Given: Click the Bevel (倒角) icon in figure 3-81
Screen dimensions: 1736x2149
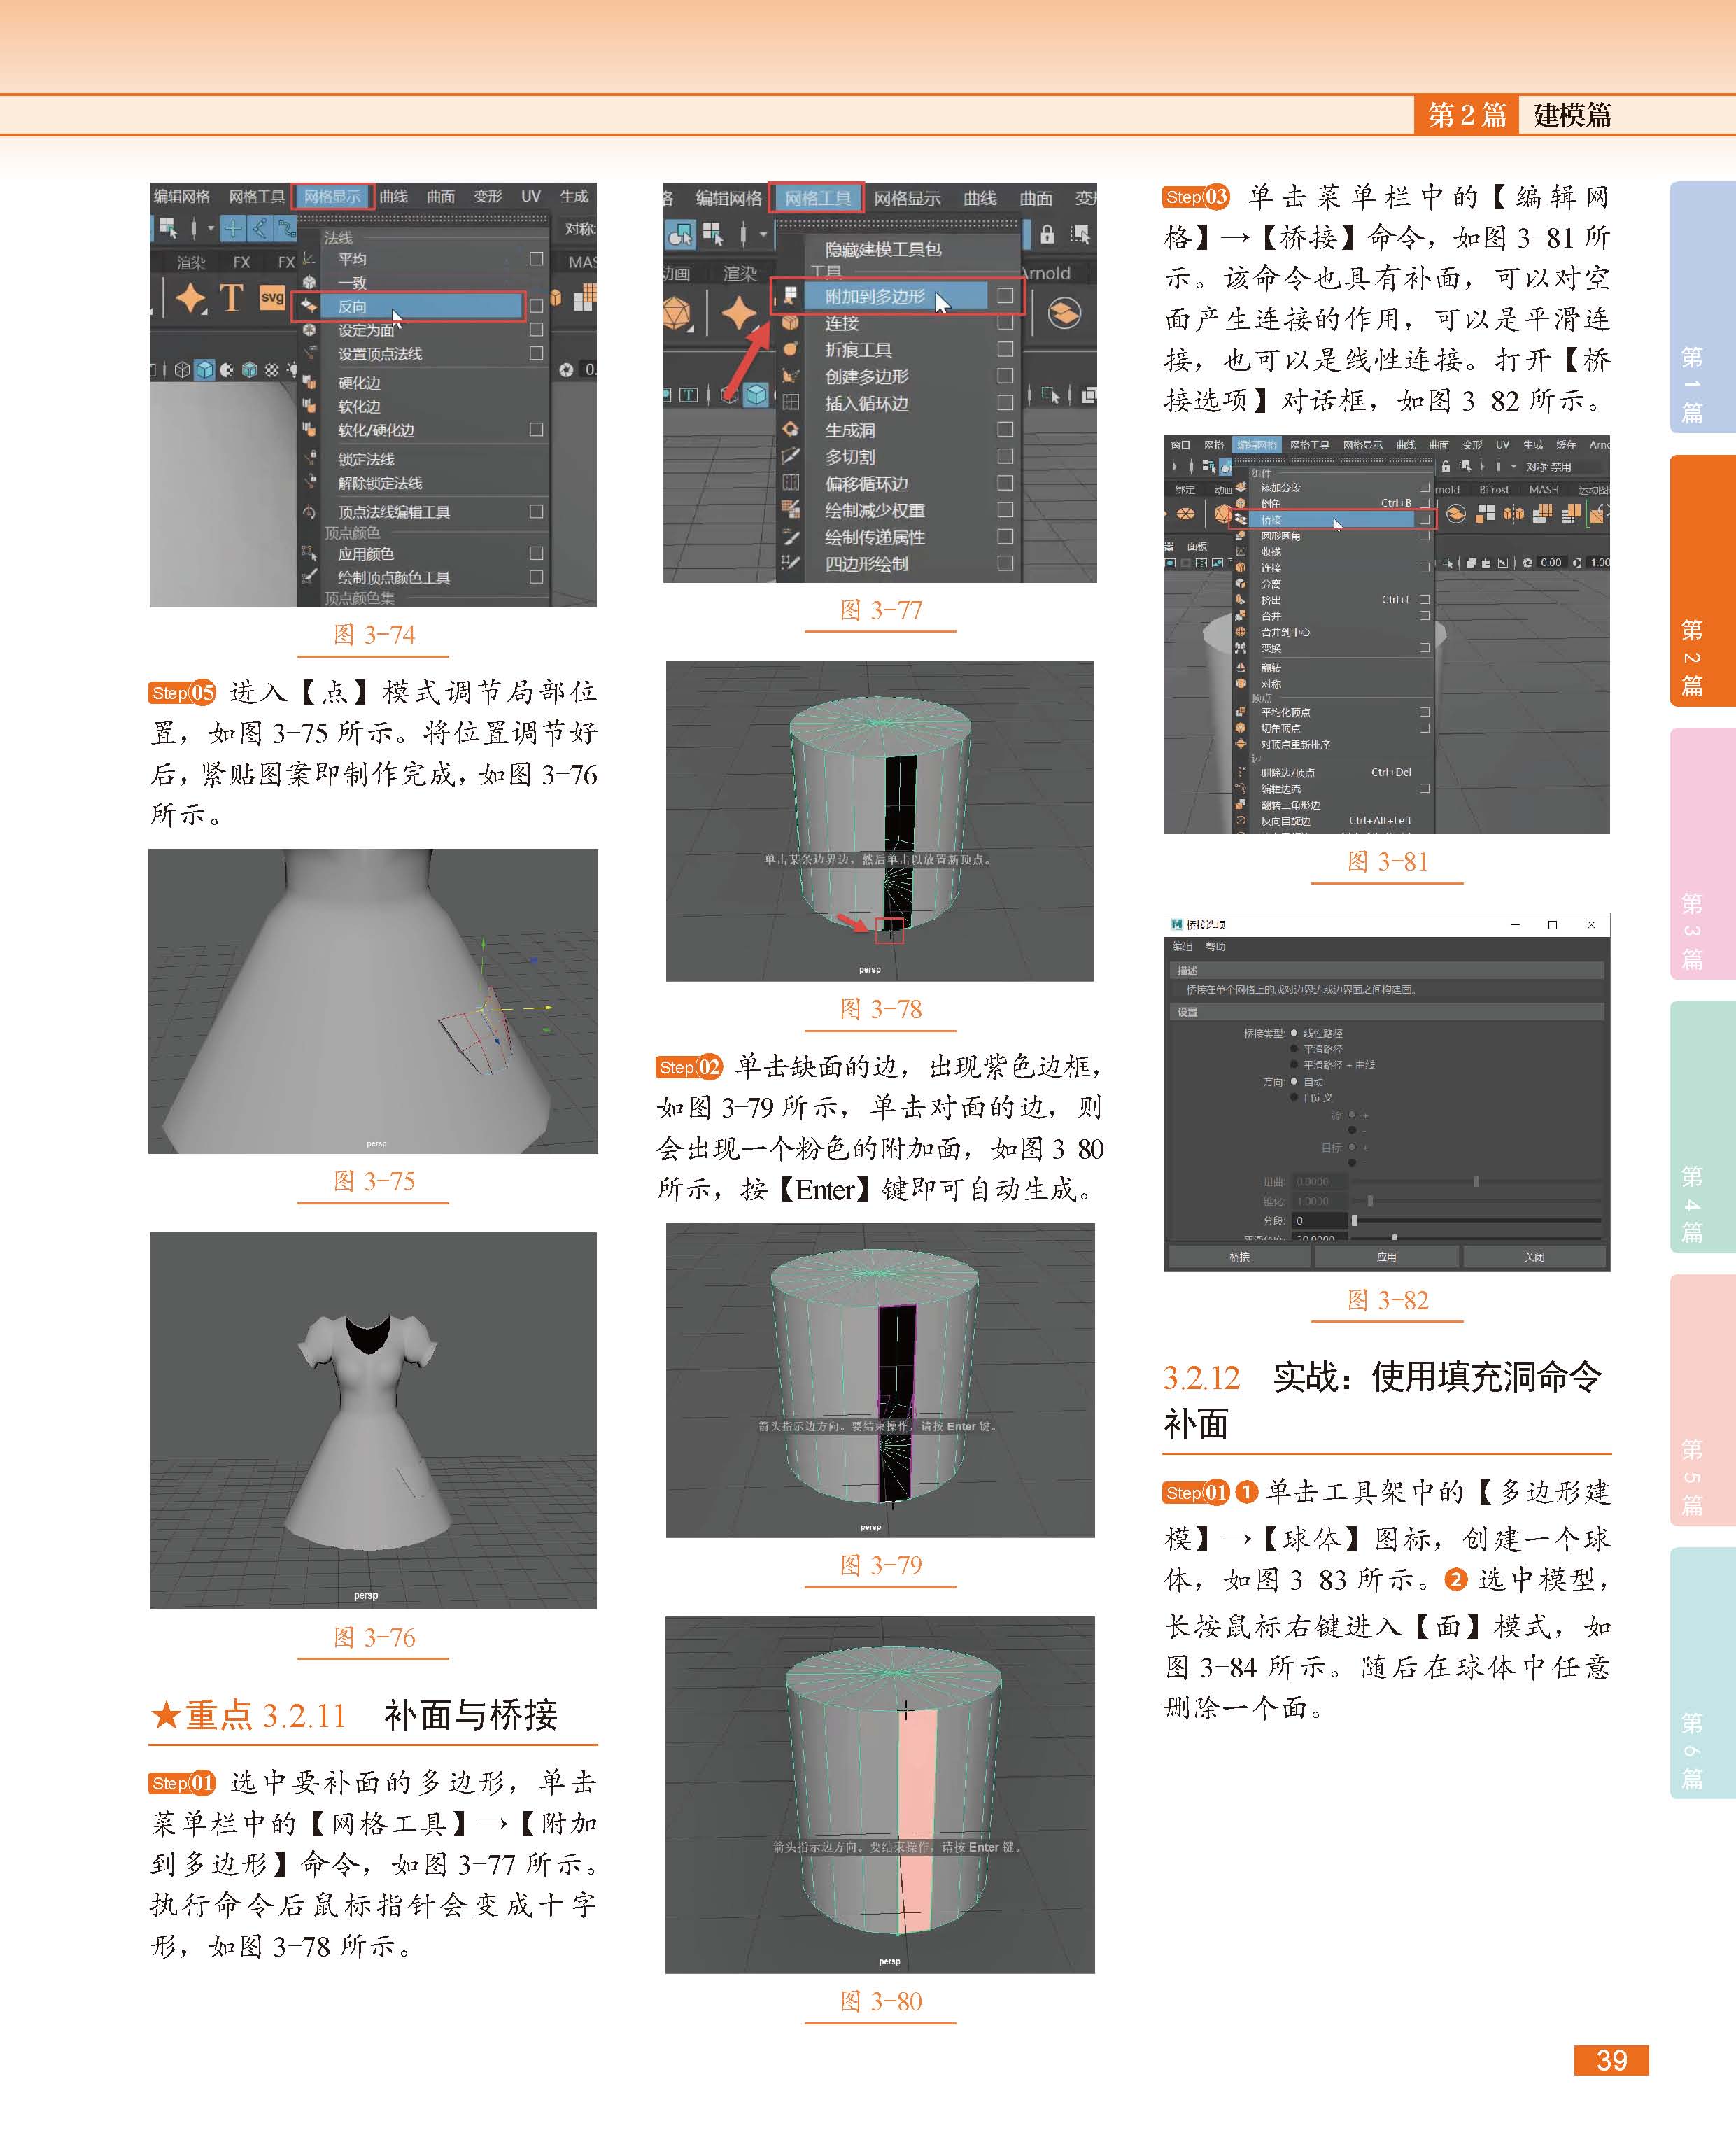Looking at the screenshot, I should pyautogui.click(x=1241, y=503).
